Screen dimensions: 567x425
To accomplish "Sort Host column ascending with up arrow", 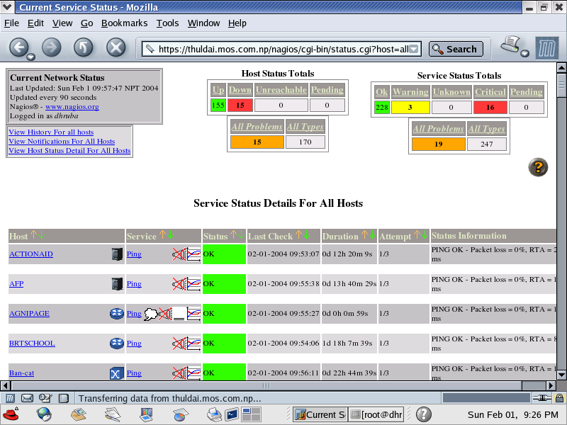I will coord(33,235).
